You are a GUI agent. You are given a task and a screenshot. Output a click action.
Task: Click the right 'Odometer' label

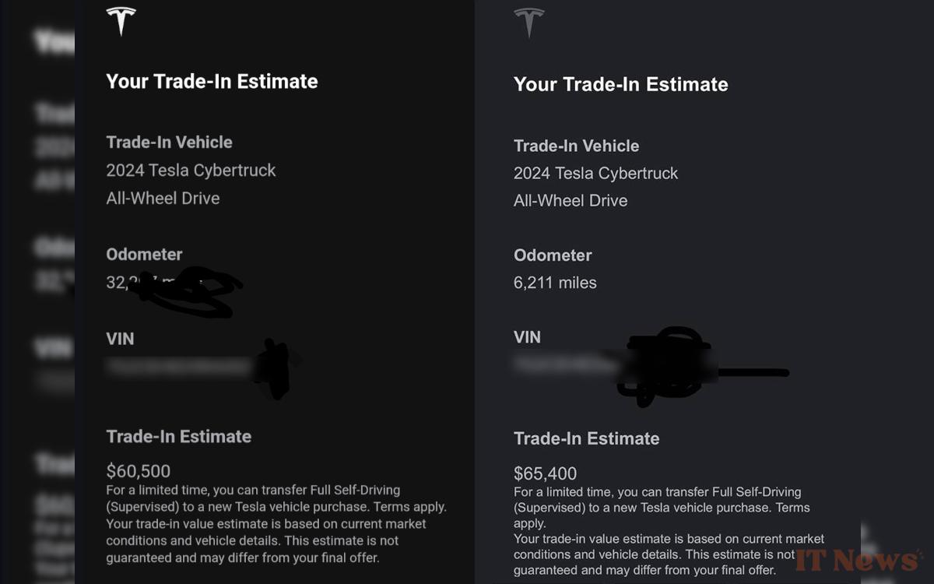point(553,255)
